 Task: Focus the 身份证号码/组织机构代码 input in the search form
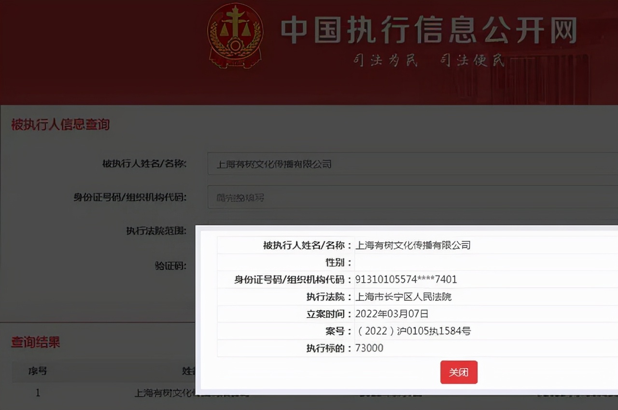coord(413,197)
